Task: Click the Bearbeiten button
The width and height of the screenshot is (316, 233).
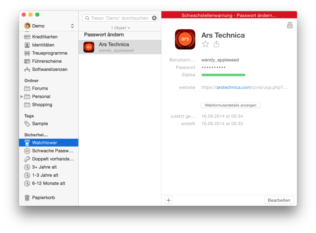Action: pyautogui.click(x=279, y=200)
